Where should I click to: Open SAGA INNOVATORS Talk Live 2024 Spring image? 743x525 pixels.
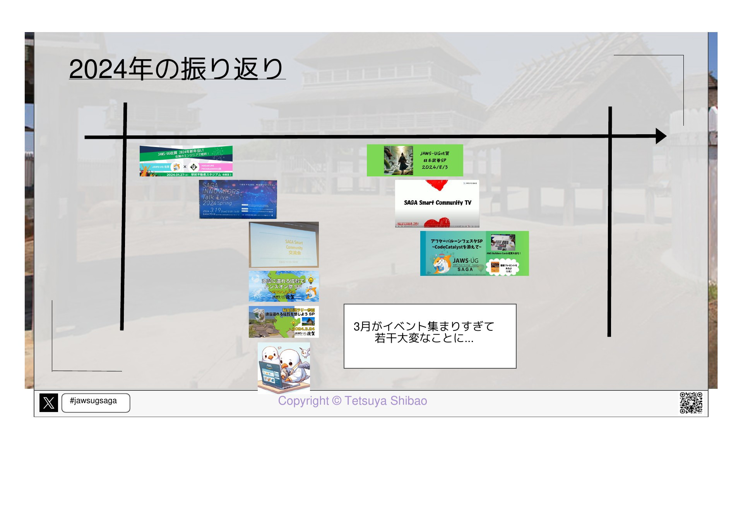click(x=238, y=199)
